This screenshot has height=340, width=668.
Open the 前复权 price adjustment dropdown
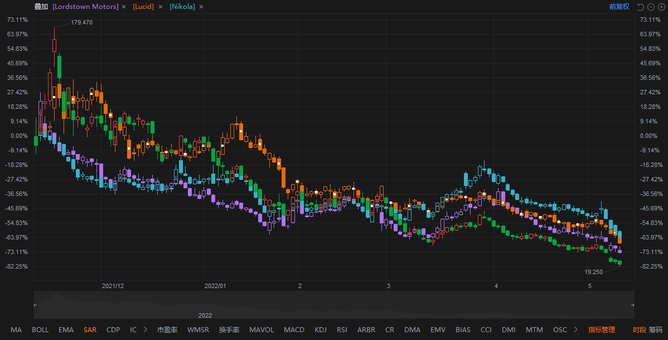click(x=619, y=7)
